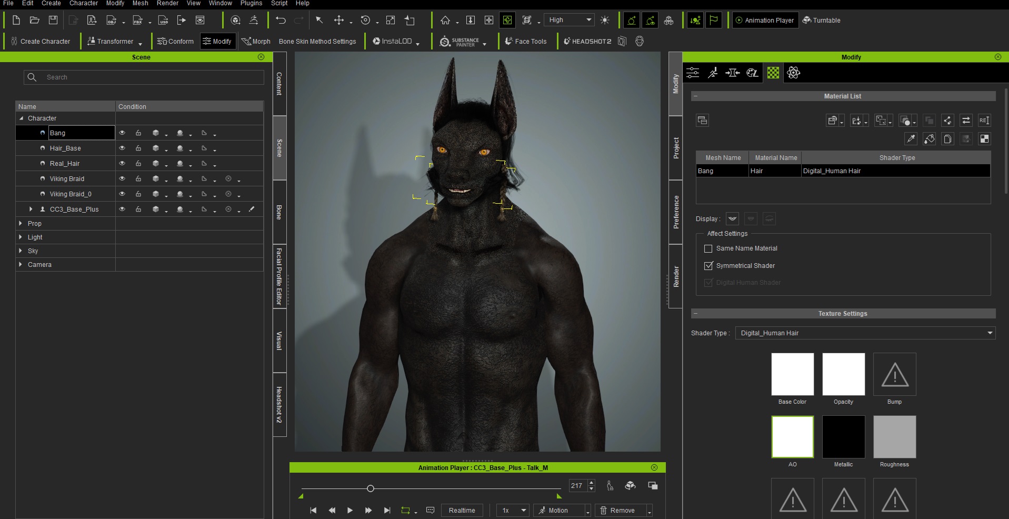The width and height of the screenshot is (1009, 519).
Task: Toggle lock on Hair_Base item
Action: coord(138,148)
